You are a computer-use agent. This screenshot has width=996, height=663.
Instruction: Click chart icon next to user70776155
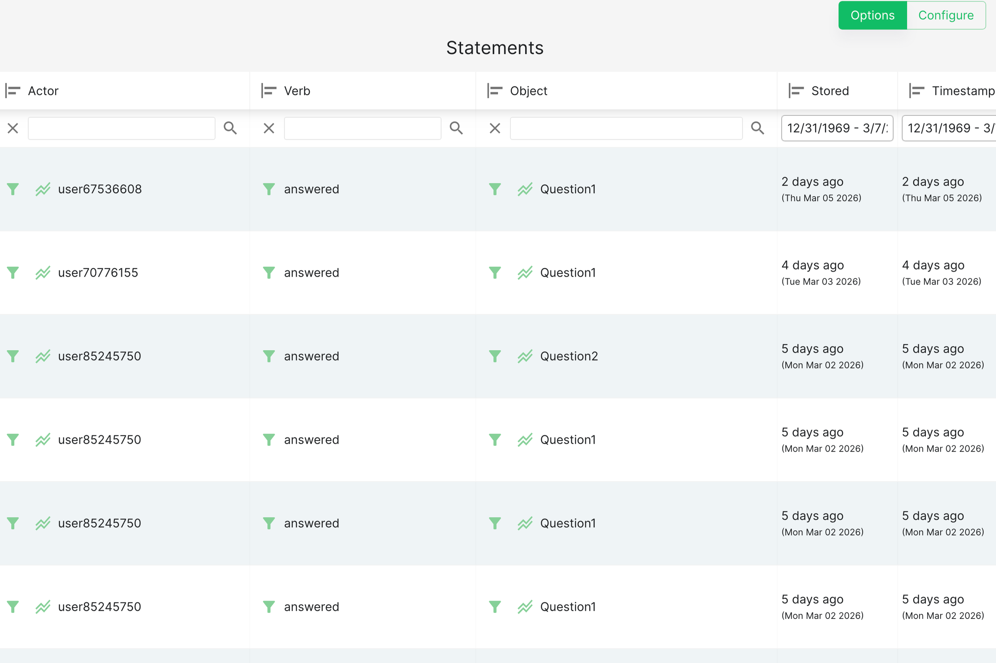coord(43,273)
